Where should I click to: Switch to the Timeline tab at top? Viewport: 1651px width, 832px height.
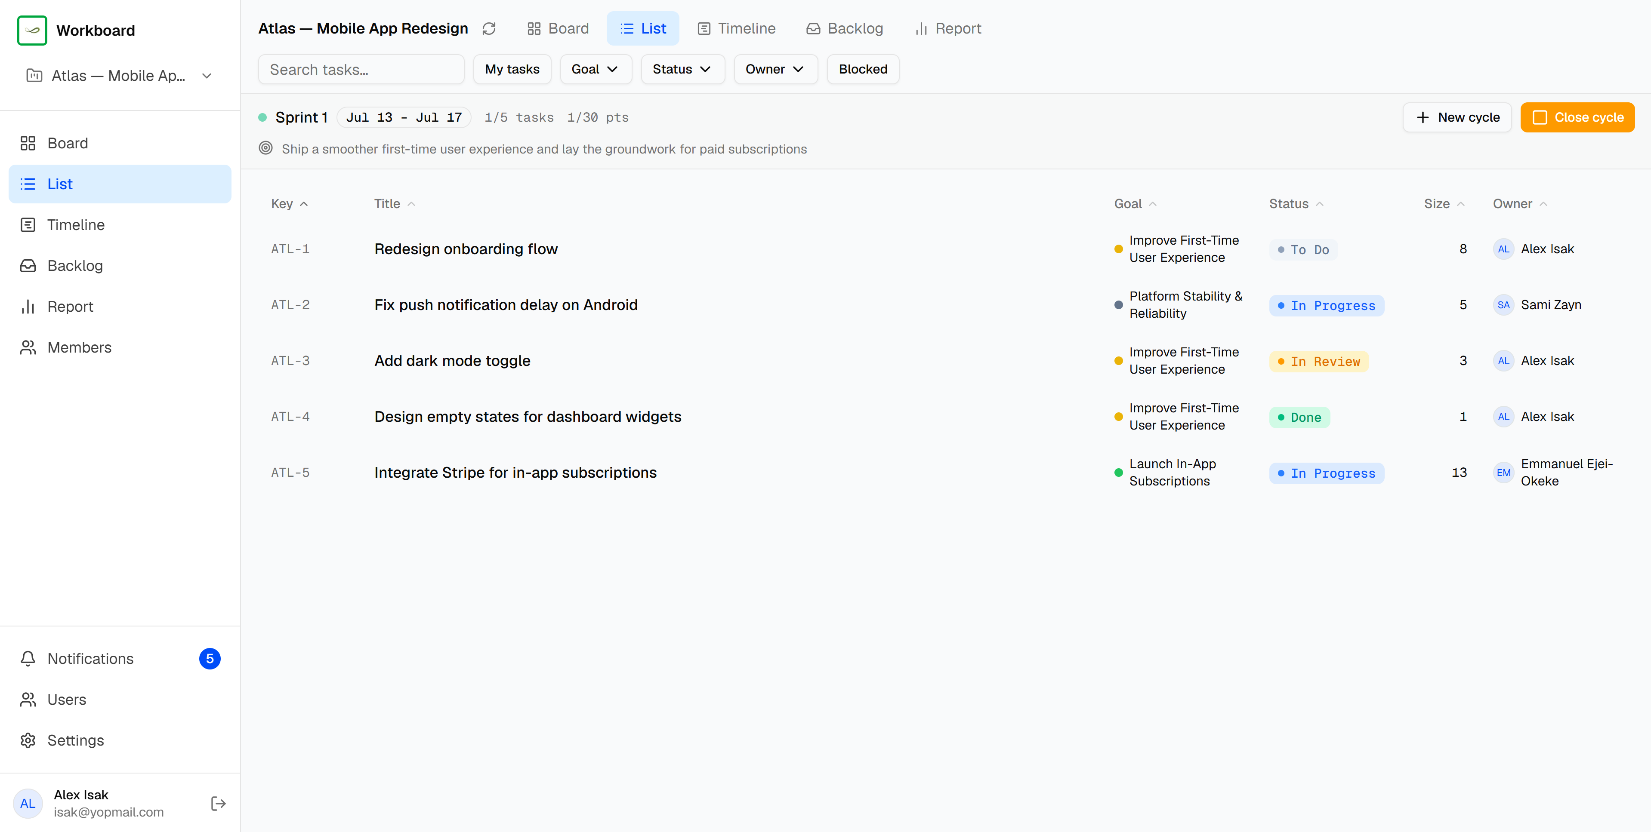736,29
